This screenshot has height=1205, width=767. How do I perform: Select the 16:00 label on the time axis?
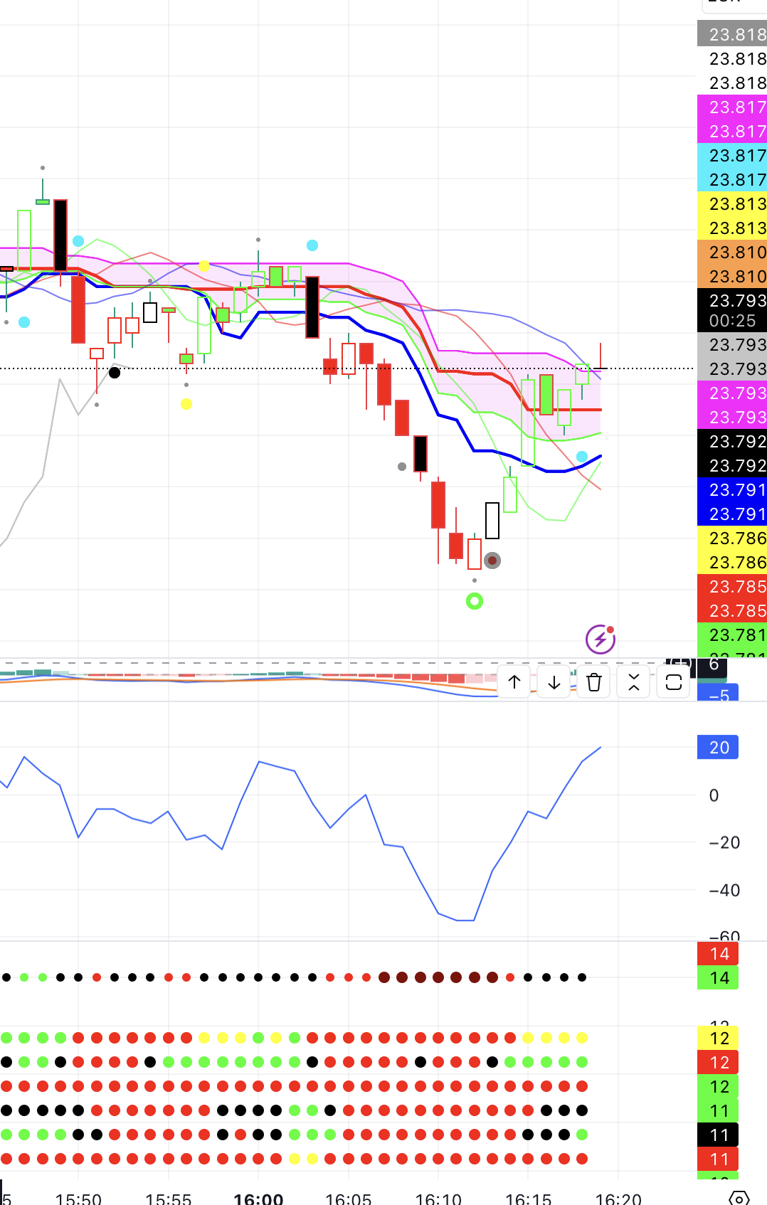[x=258, y=1198]
